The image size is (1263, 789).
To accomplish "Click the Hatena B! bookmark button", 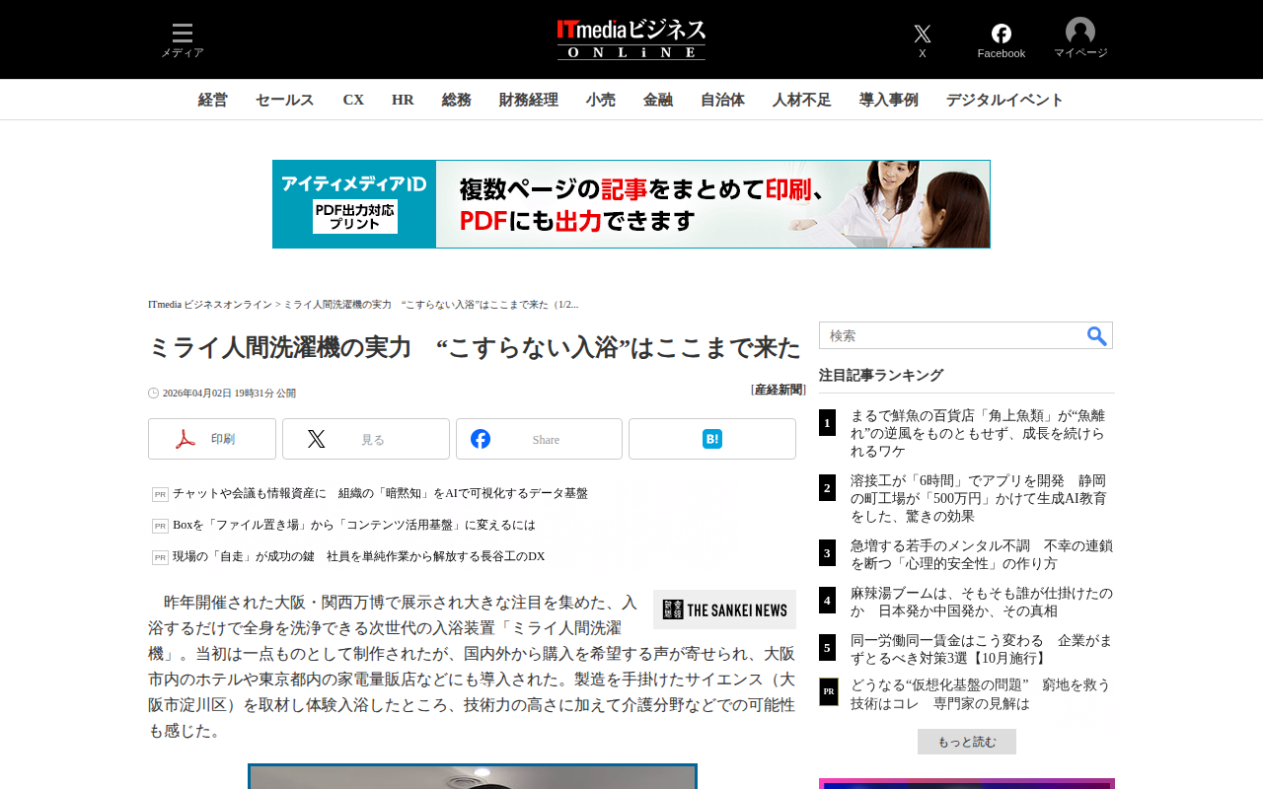I will [712, 439].
